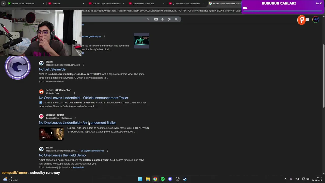Search by image using Google Lens icon
325x183 pixels.
click(x=169, y=19)
